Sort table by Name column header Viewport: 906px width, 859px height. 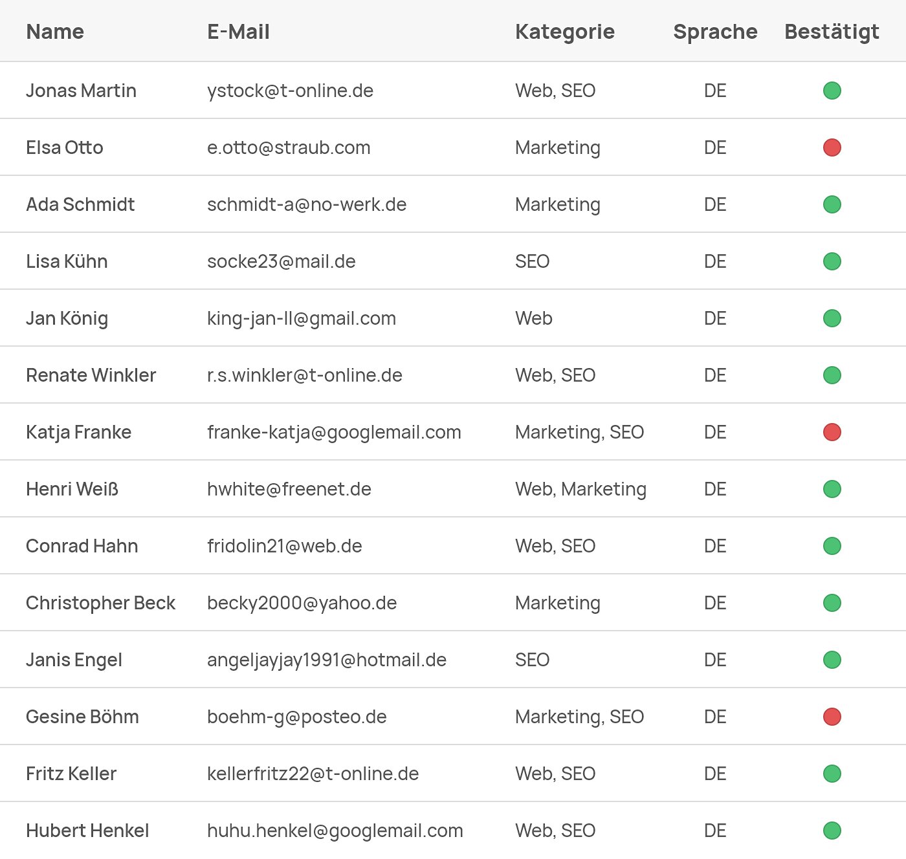point(55,32)
